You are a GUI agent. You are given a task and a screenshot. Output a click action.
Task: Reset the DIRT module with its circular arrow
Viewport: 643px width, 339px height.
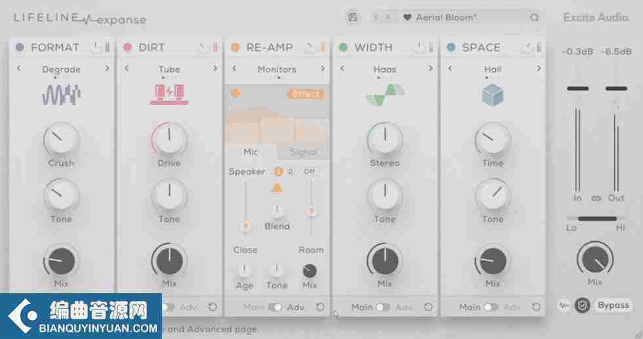[213, 307]
